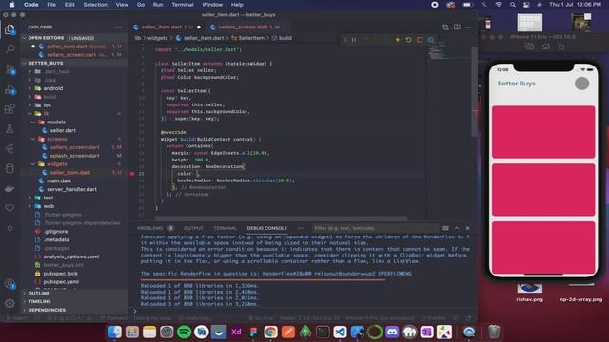Close the bottom panel
This screenshot has width=609, height=342.
click(467, 228)
